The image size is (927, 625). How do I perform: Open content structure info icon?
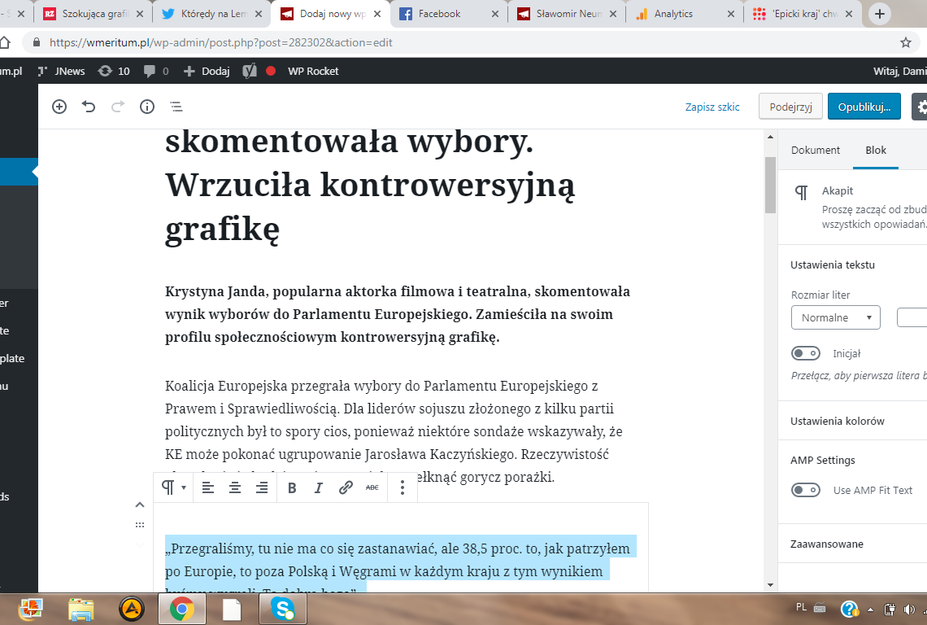coord(147,107)
